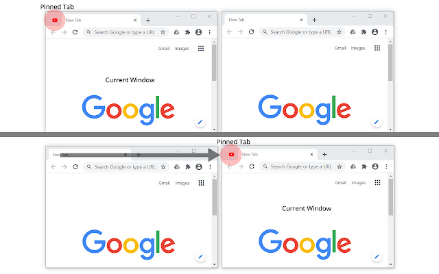Click pinned YouTube tab in upper-left window
The height and width of the screenshot is (274, 439).
55,20
